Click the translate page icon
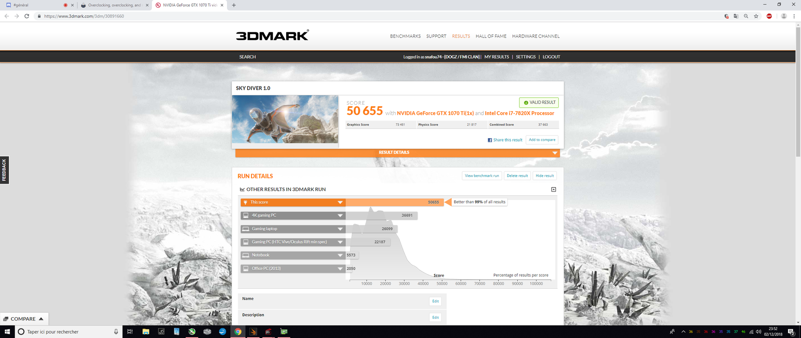 (x=736, y=16)
